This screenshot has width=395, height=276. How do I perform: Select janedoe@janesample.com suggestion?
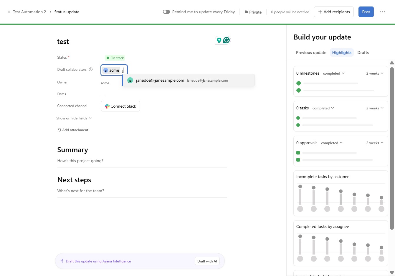[189, 80]
